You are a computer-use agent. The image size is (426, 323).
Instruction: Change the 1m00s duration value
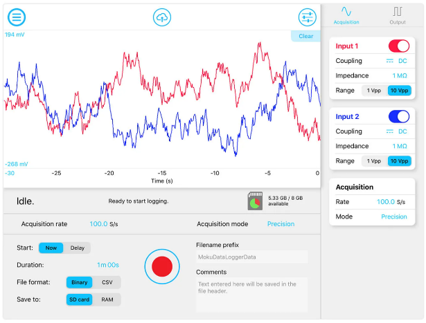tap(108, 265)
